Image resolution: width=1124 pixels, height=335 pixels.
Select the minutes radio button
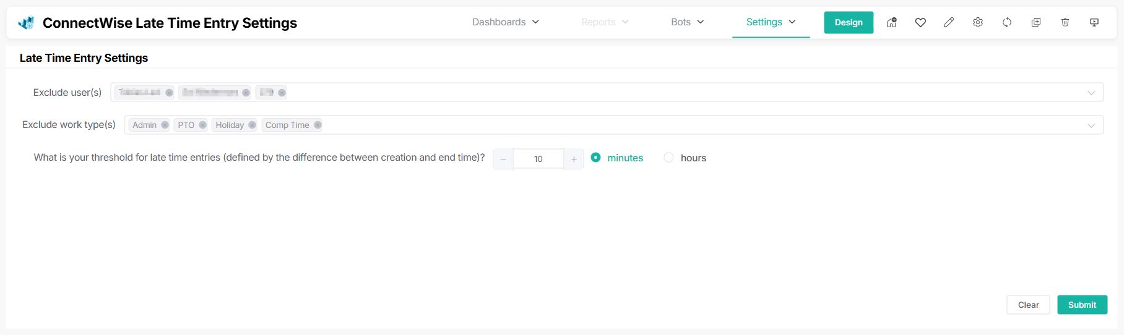[596, 158]
